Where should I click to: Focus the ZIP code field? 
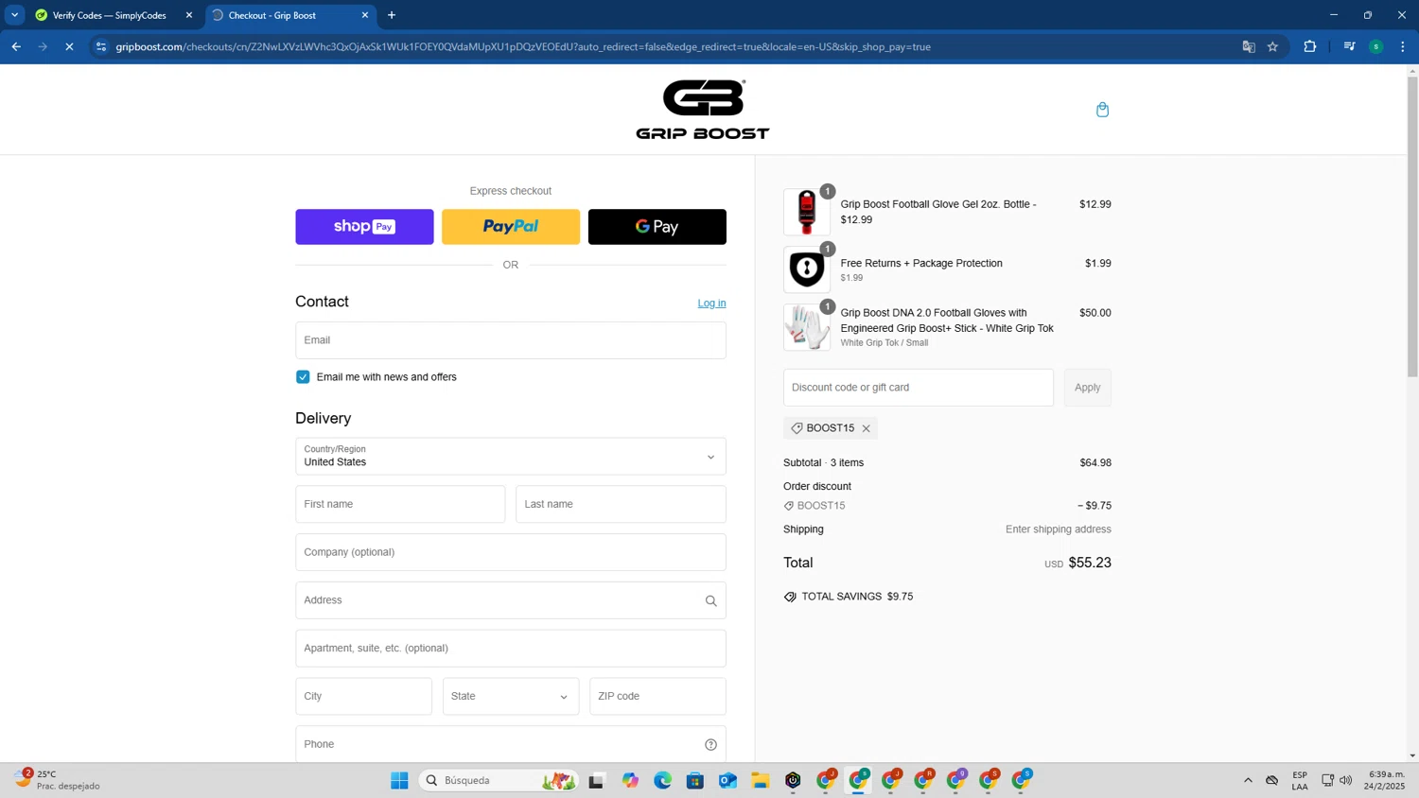click(x=657, y=697)
